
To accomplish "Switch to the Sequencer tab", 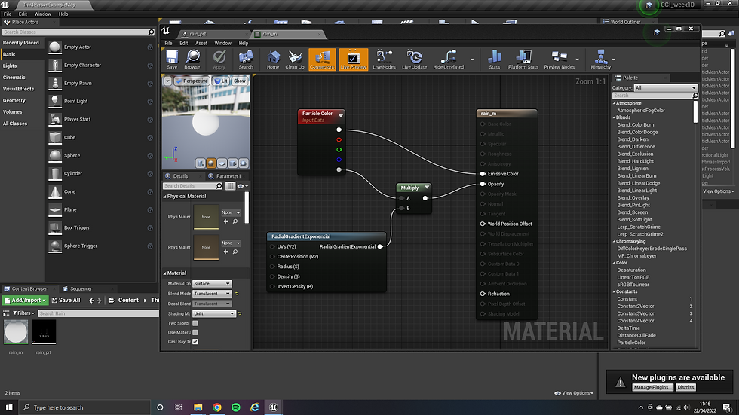I will click(x=81, y=289).
